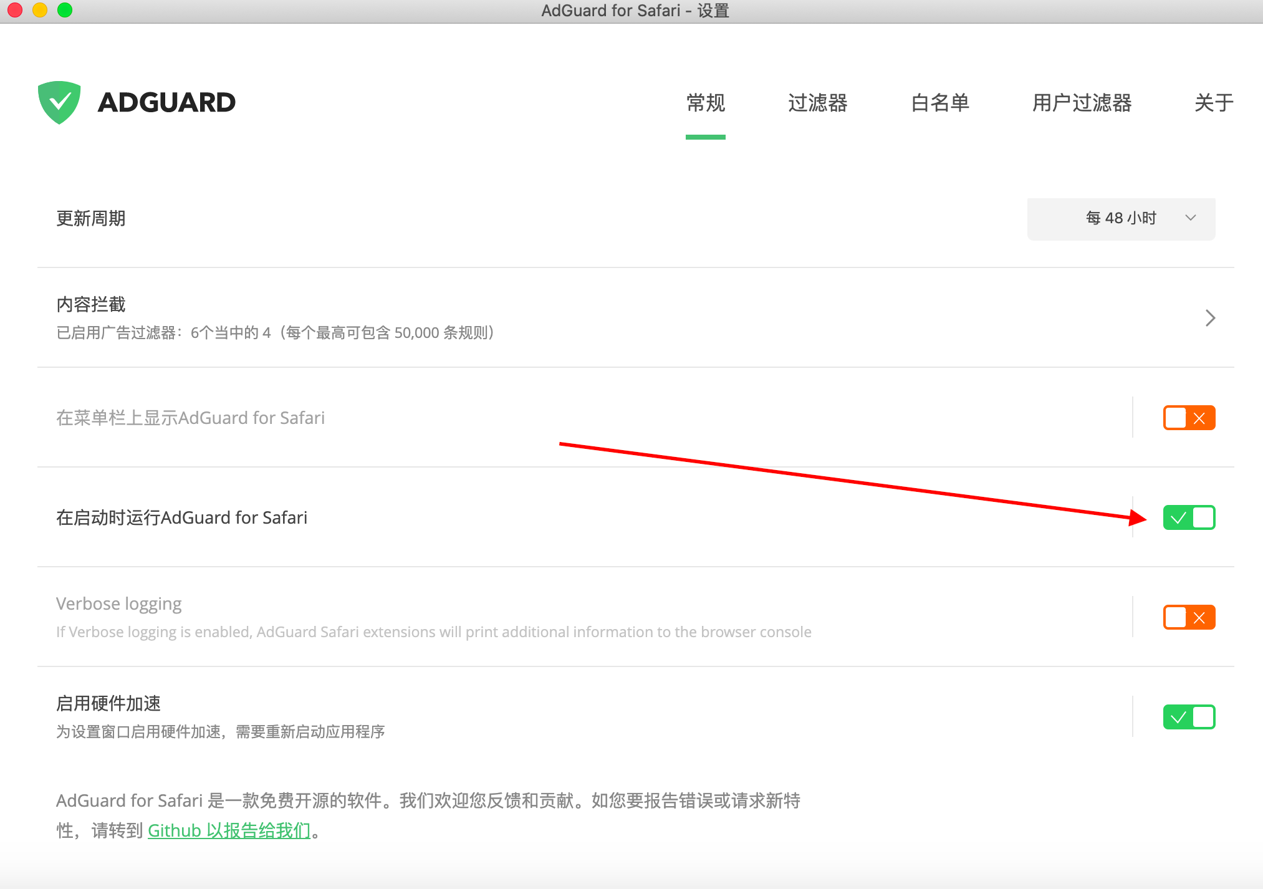Image resolution: width=1263 pixels, height=889 pixels.
Task: Click the 在菜单栏上显示AdGuard for Safari label
Action: pyautogui.click(x=190, y=418)
